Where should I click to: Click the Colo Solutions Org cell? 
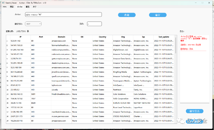tap(123, 94)
